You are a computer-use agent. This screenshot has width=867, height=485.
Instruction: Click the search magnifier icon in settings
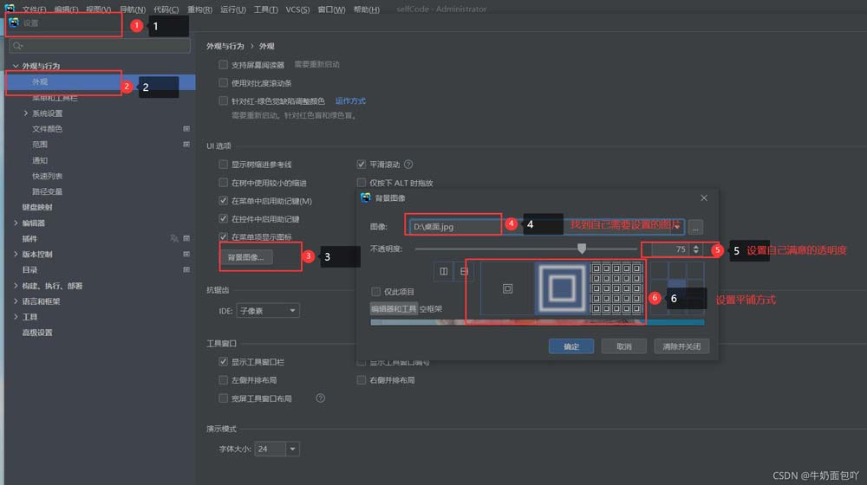(17, 46)
